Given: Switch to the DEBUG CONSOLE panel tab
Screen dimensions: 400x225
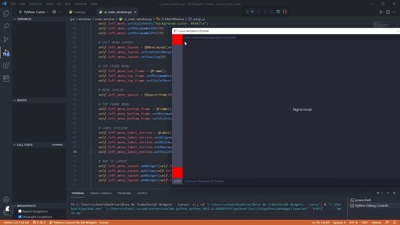Looking at the screenshot, I should [101, 193].
